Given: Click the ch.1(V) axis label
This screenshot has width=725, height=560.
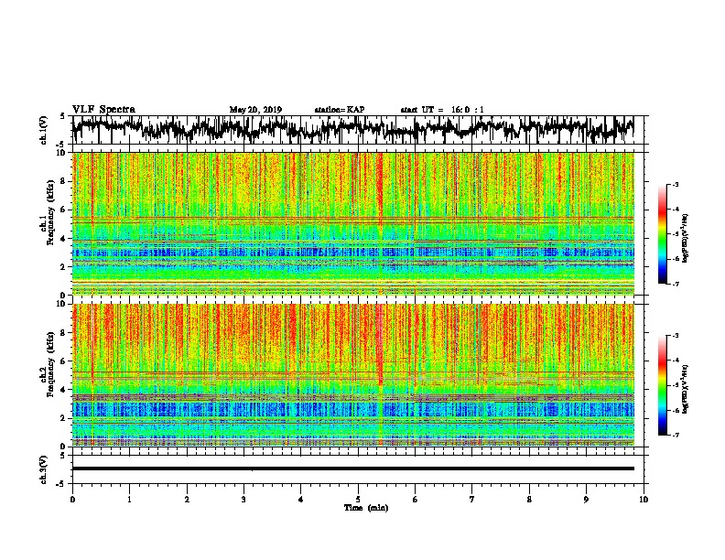Looking at the screenshot, I should coord(43,130).
